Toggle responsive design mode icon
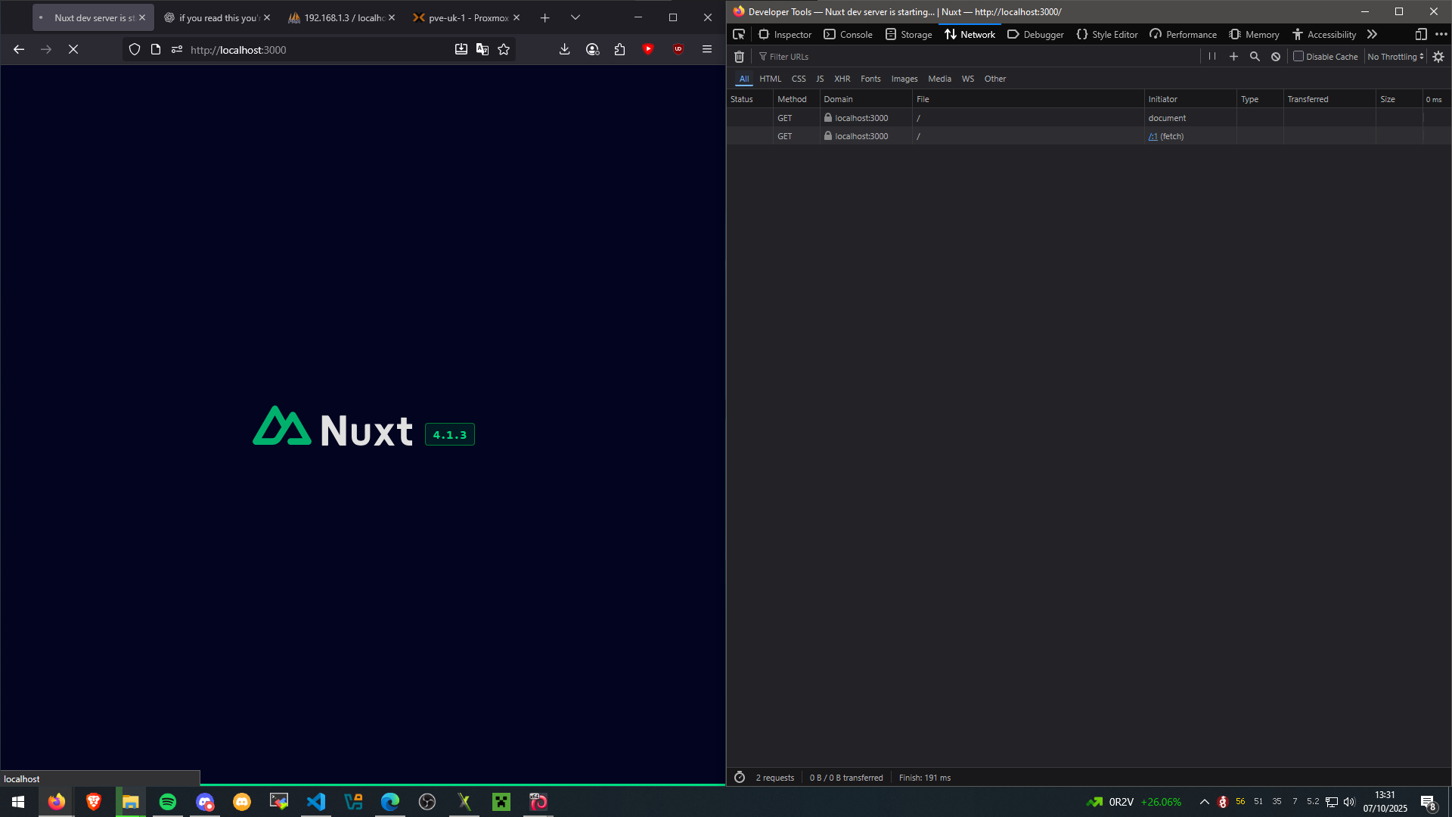Image resolution: width=1452 pixels, height=817 pixels. tap(1421, 34)
